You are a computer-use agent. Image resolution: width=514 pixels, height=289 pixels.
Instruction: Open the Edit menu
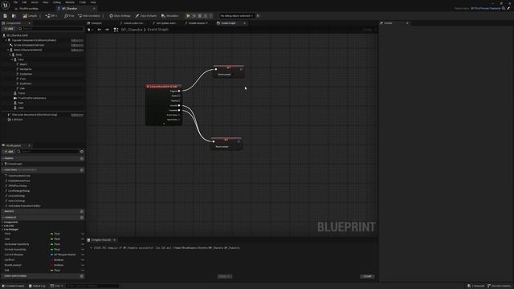[24, 2]
